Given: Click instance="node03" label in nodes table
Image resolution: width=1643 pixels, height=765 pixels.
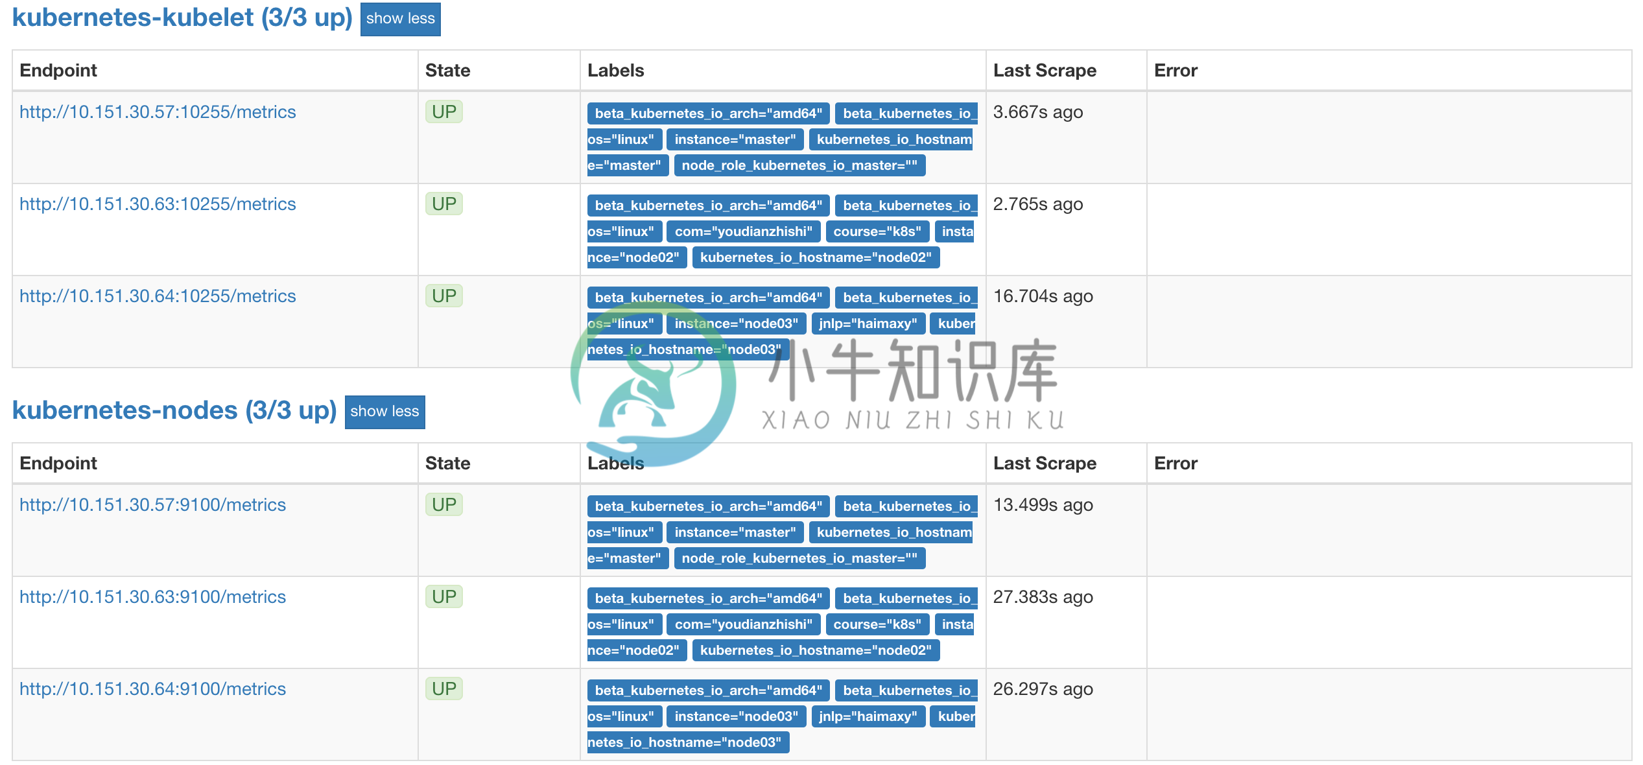Looking at the screenshot, I should (x=737, y=716).
